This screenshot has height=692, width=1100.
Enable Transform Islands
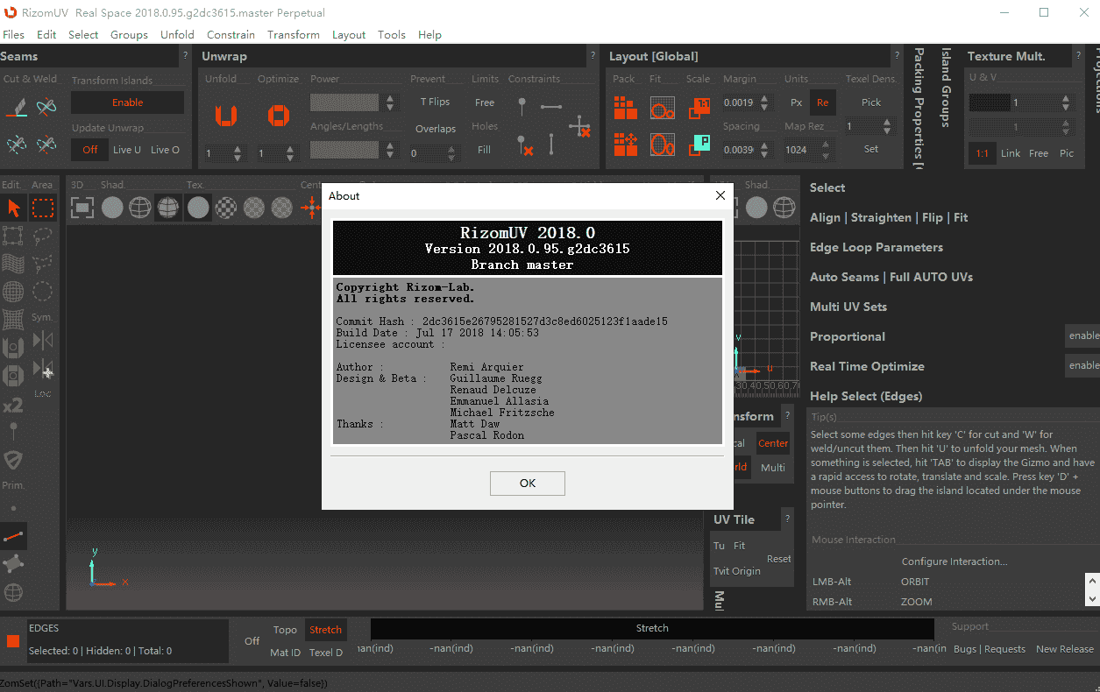point(127,102)
